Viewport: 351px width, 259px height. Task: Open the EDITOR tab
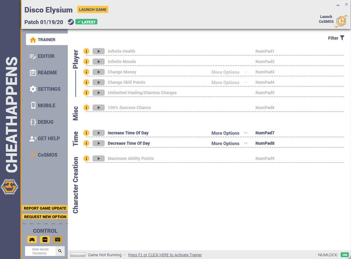tap(42, 56)
